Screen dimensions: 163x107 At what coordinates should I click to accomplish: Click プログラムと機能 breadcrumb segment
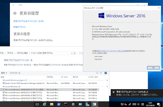(x=22, y=53)
